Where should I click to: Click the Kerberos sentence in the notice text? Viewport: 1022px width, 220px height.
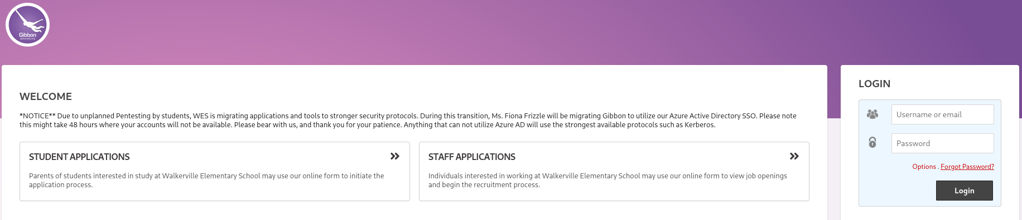point(560,125)
